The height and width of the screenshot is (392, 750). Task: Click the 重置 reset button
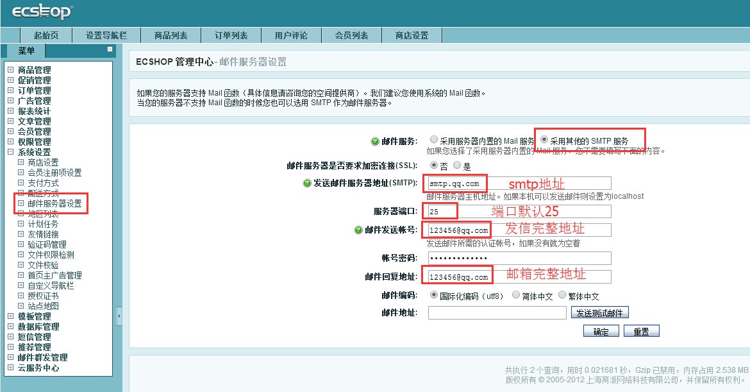click(641, 332)
